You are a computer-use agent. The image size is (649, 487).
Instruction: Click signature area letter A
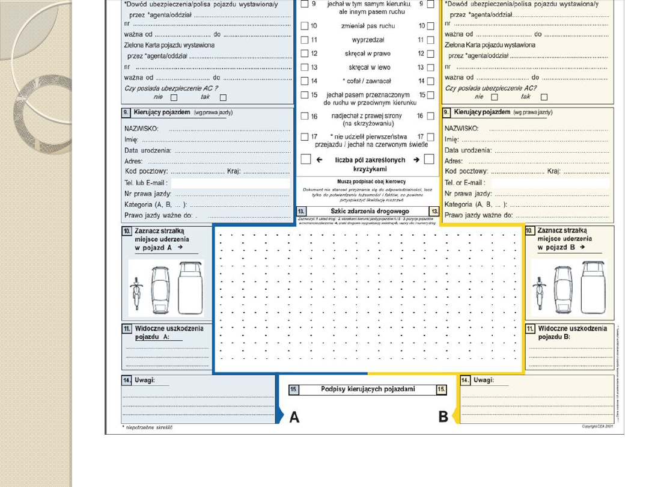(x=294, y=417)
